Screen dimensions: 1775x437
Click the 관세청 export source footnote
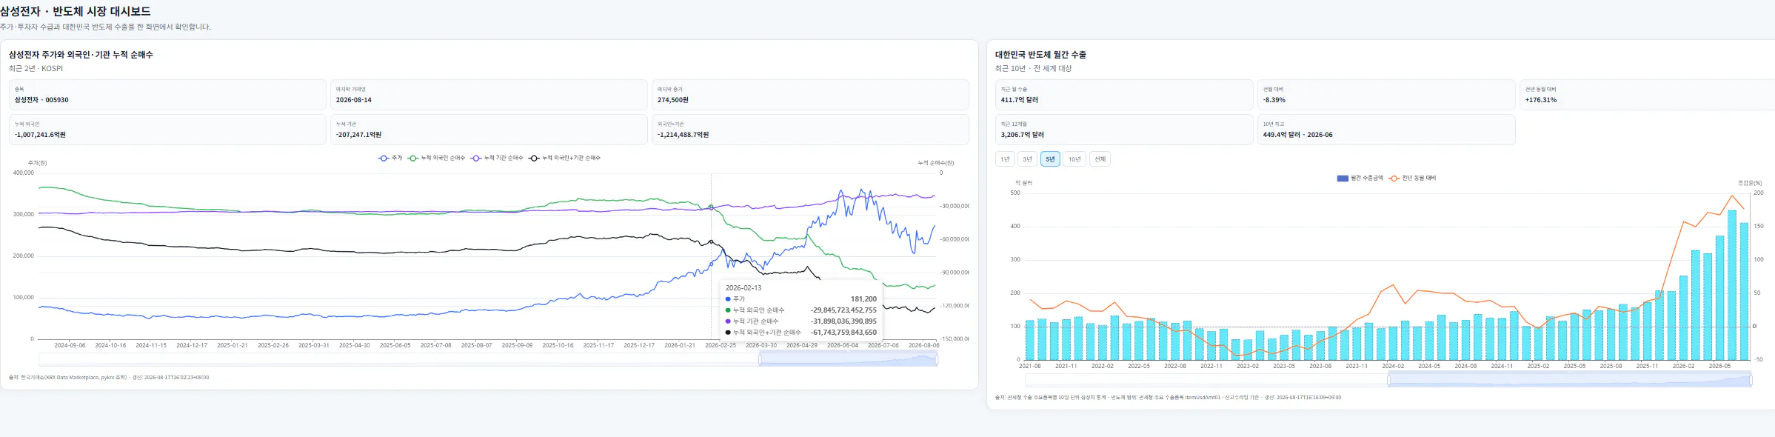tap(1168, 398)
